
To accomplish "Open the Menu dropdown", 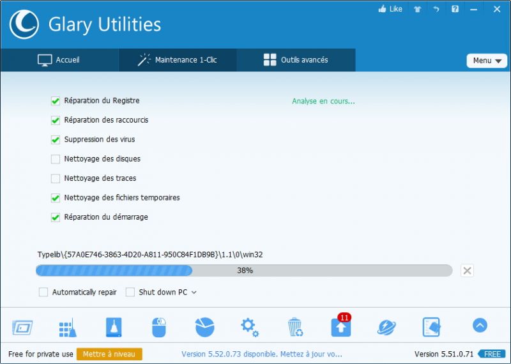I will coord(487,61).
